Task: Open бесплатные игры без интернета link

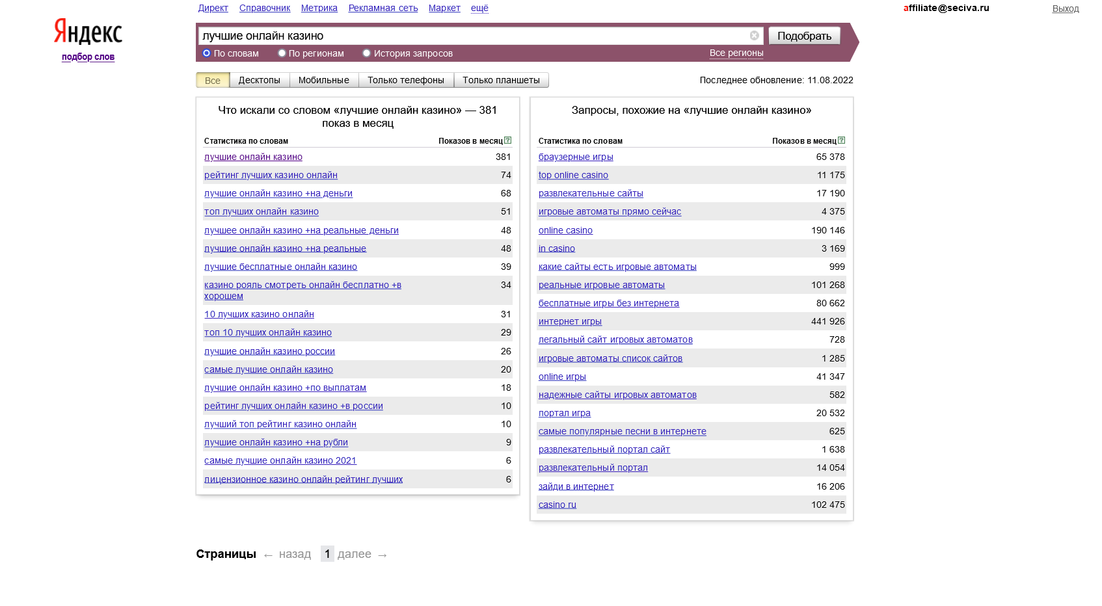Action: (x=609, y=303)
